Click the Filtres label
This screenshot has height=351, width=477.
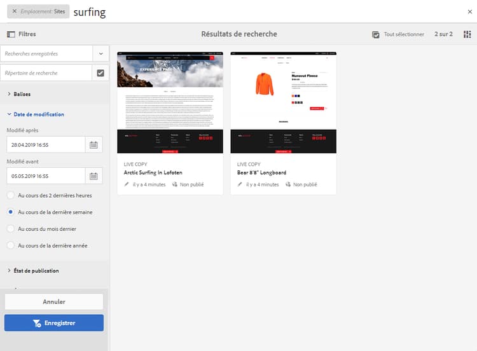click(x=27, y=34)
